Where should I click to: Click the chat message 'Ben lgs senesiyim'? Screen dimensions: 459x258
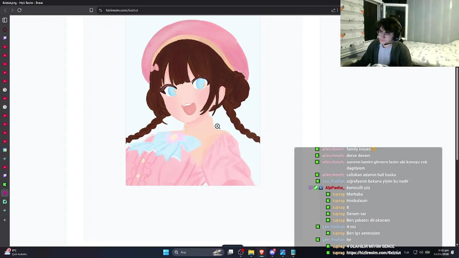coord(363,233)
